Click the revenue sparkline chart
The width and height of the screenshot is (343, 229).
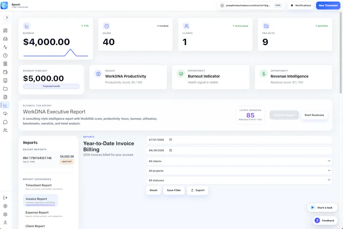[56, 52]
